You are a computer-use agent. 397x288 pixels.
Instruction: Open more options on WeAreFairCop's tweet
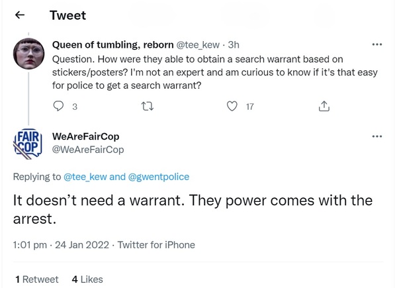377,137
